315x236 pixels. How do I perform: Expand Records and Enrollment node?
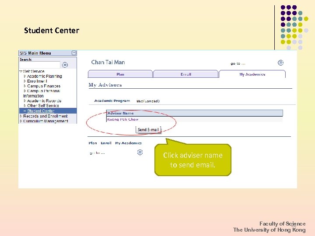tap(21, 116)
